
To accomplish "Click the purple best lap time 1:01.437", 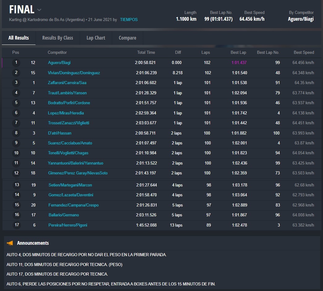I will click(x=239, y=63).
